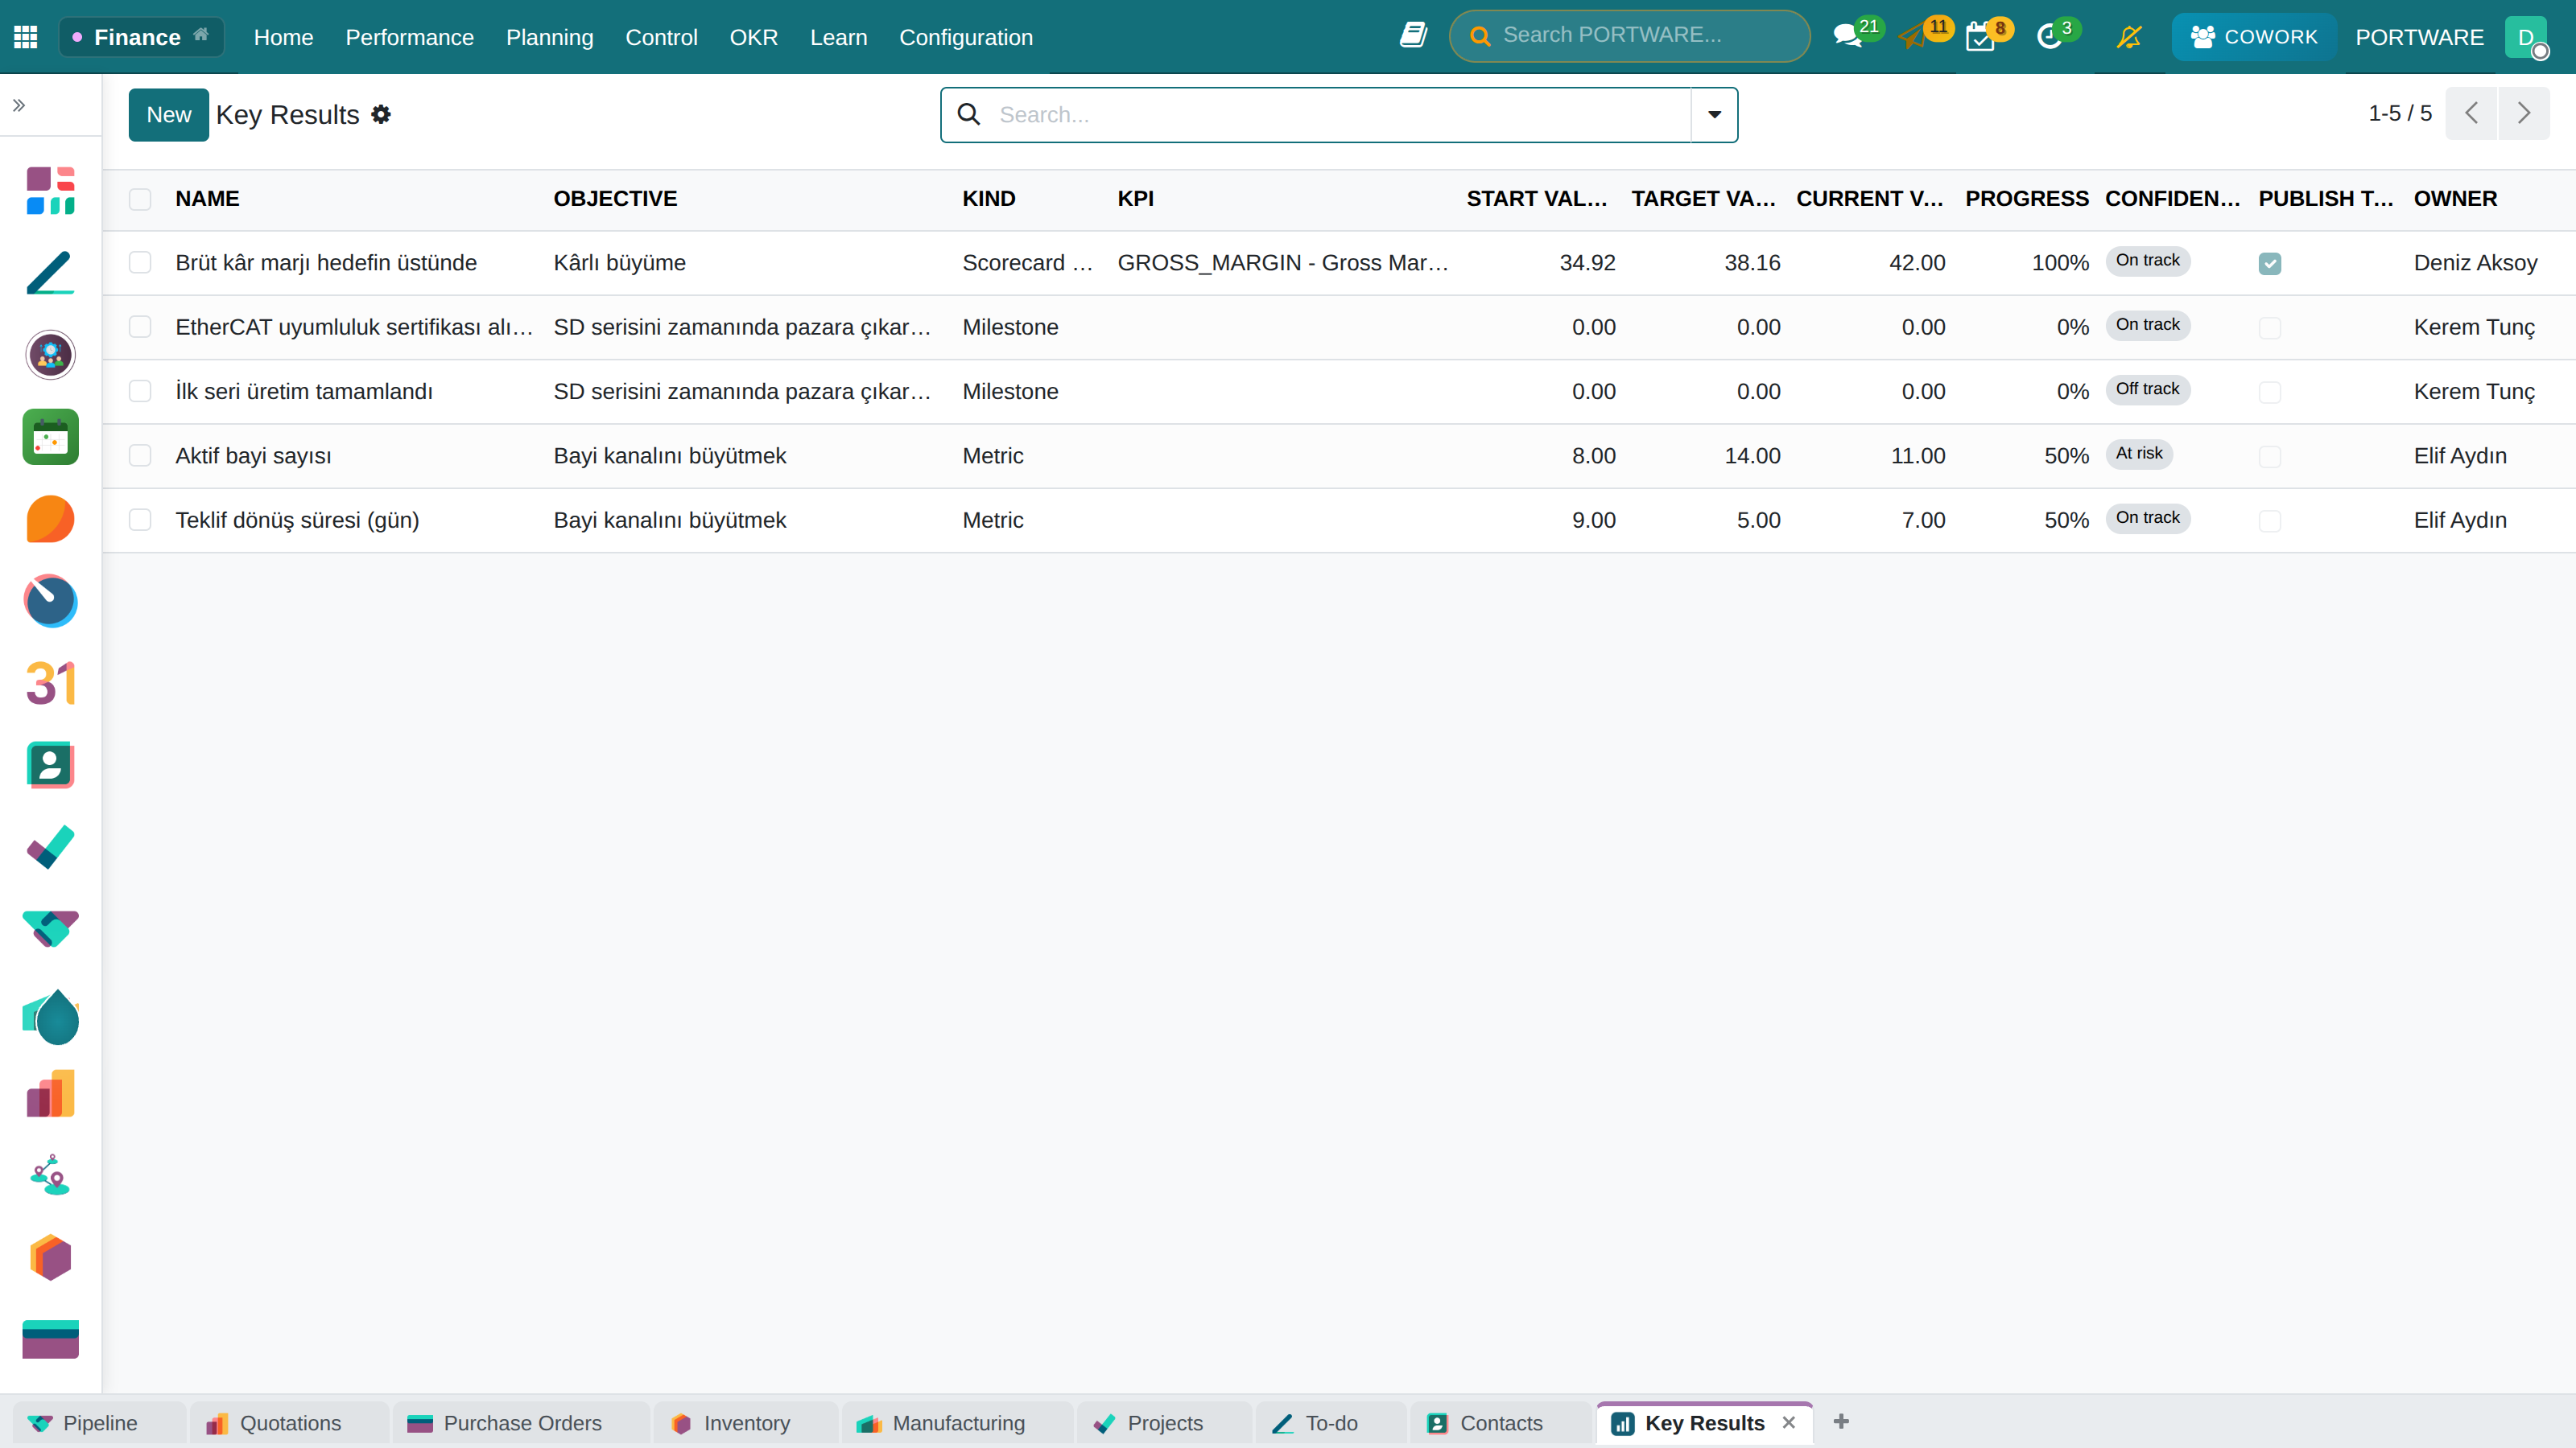Open the OKR menu
The width and height of the screenshot is (2576, 1448).
click(x=753, y=37)
